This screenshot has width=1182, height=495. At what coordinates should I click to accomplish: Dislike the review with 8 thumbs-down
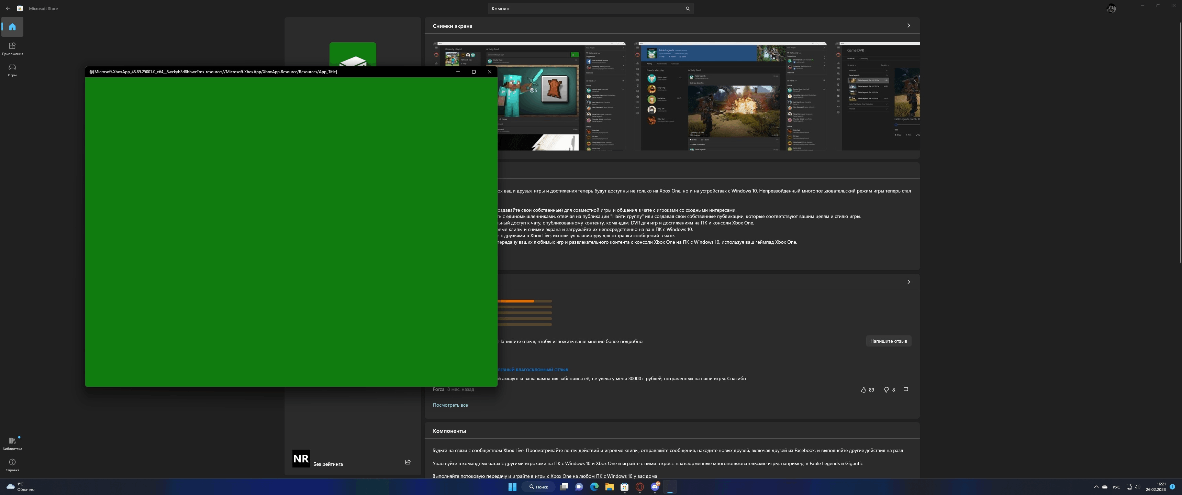coord(889,390)
